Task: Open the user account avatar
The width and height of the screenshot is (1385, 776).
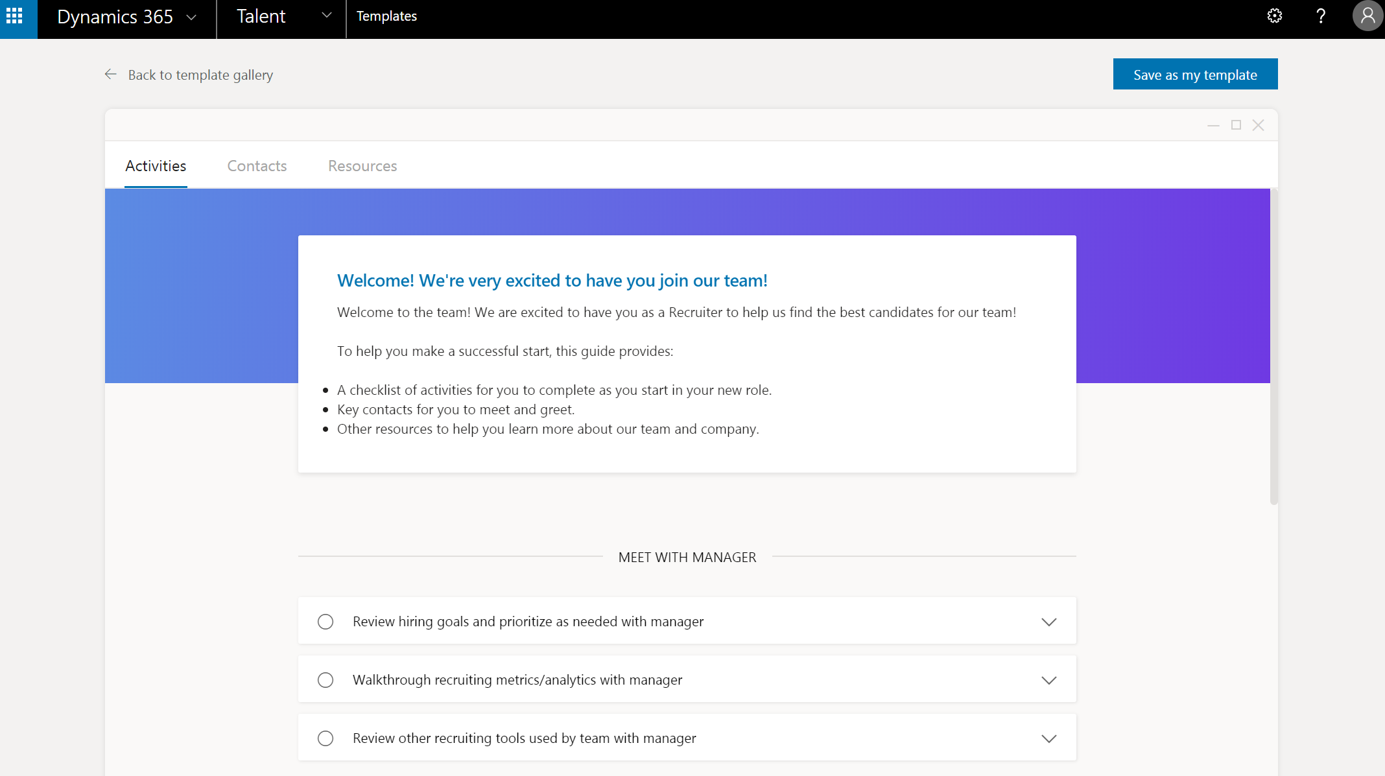Action: tap(1367, 16)
